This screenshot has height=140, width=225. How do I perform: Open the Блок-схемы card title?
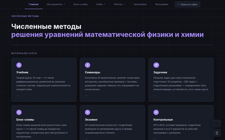(x=25, y=120)
